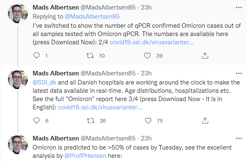The image size is (247, 162).
Task: Visit the @SSI_dk mention profile
Action: click(x=44, y=82)
